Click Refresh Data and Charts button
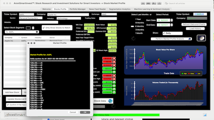The image size is (214, 120). (194, 24)
